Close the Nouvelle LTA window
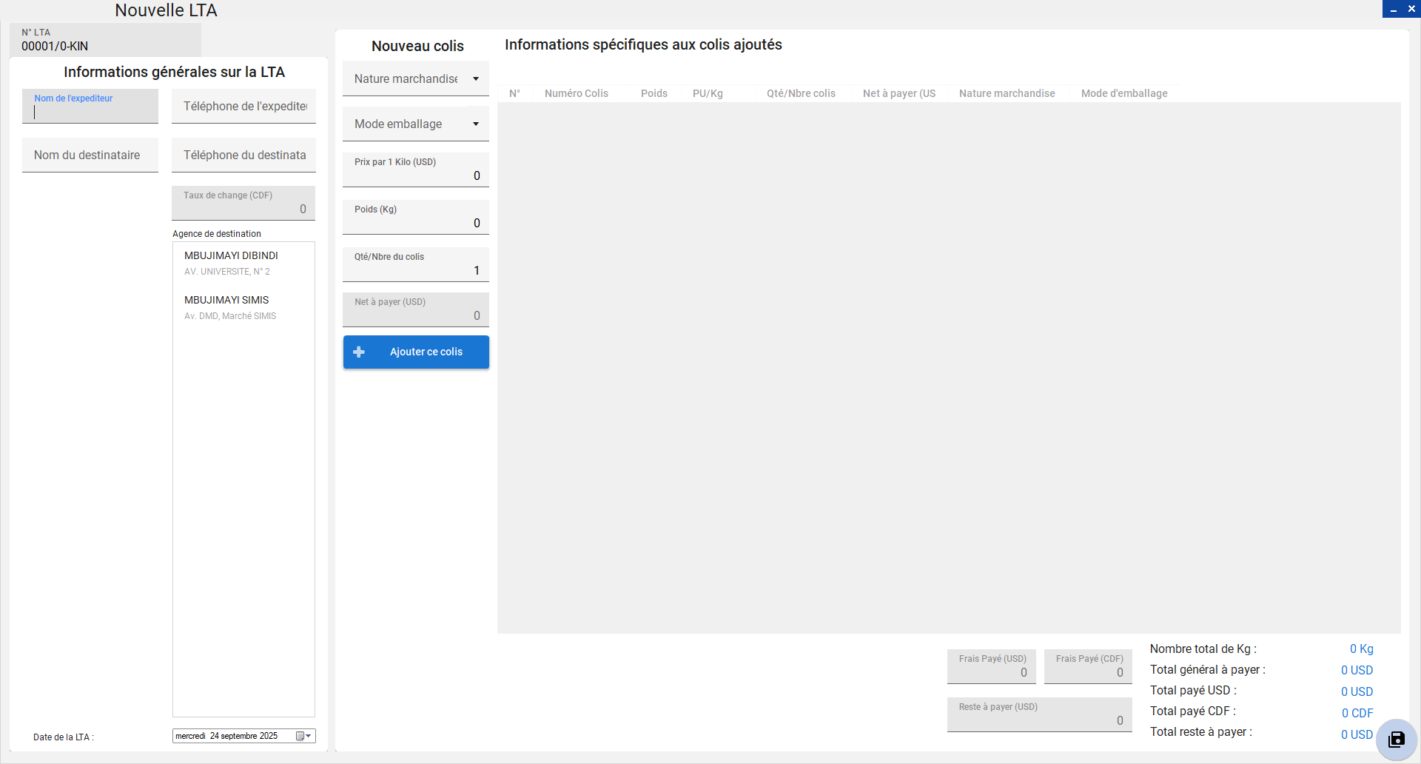This screenshot has height=764, width=1421. [1411, 9]
